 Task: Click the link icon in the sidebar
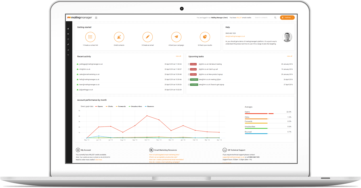(68, 44)
